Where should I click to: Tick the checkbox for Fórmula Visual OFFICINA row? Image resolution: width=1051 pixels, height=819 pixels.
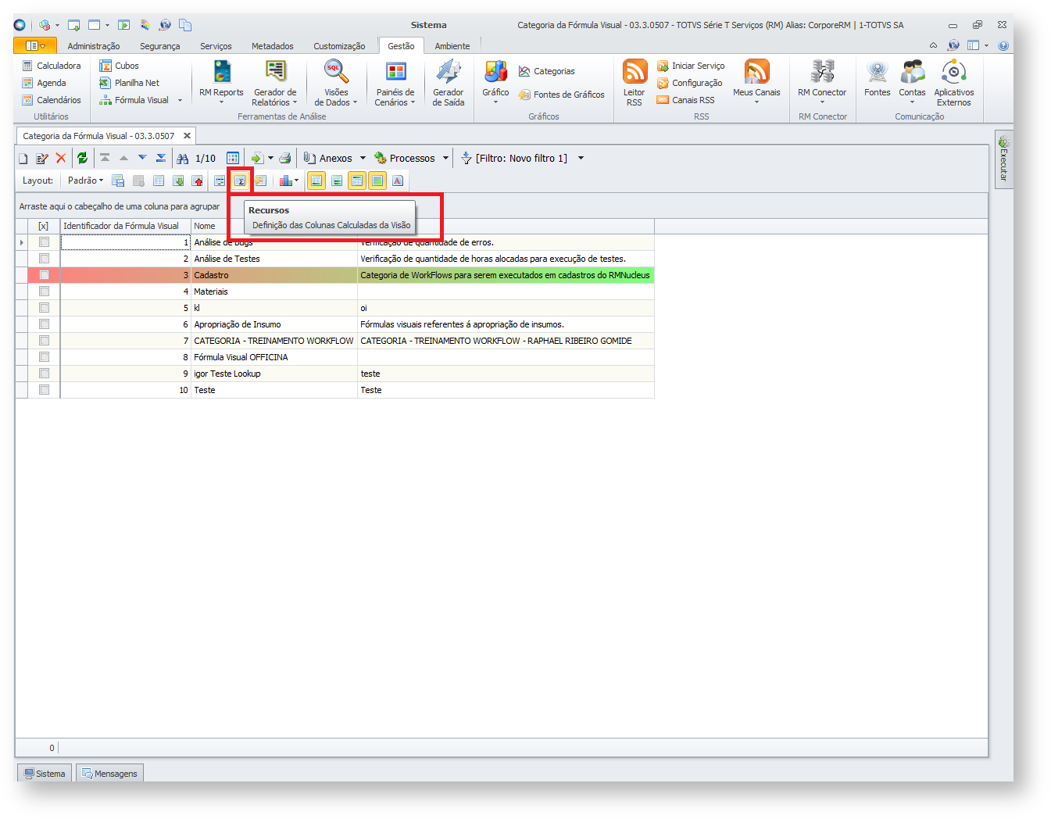click(44, 357)
